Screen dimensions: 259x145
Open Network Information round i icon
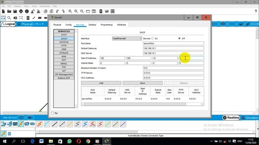click(27, 11)
